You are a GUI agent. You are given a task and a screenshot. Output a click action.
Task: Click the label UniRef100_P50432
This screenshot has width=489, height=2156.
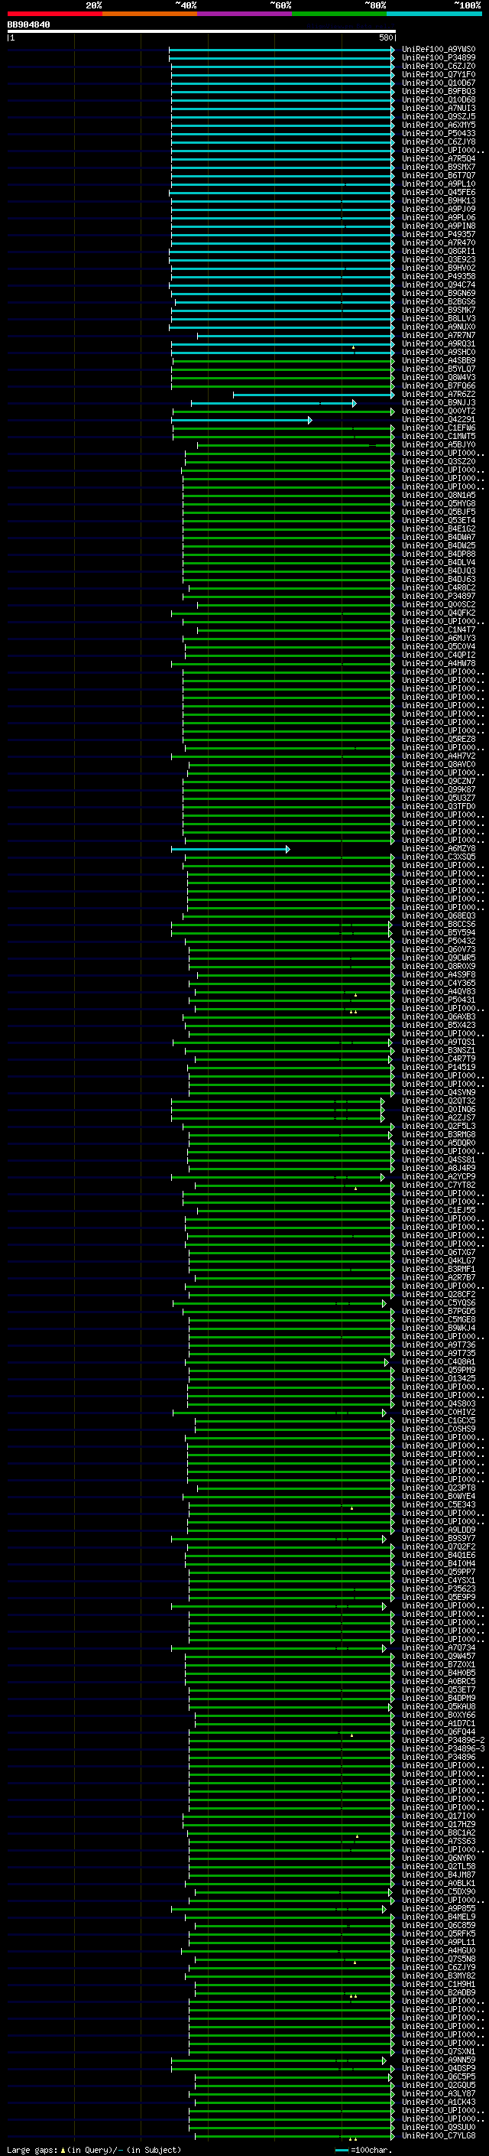[439, 941]
